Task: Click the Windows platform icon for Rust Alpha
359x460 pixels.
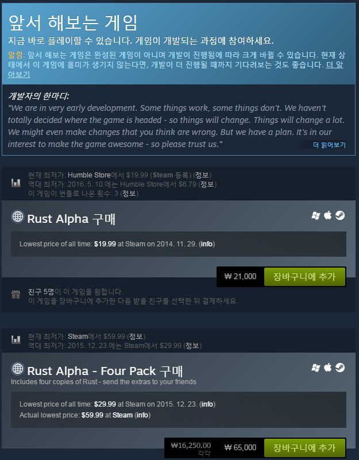Action: coord(315,215)
